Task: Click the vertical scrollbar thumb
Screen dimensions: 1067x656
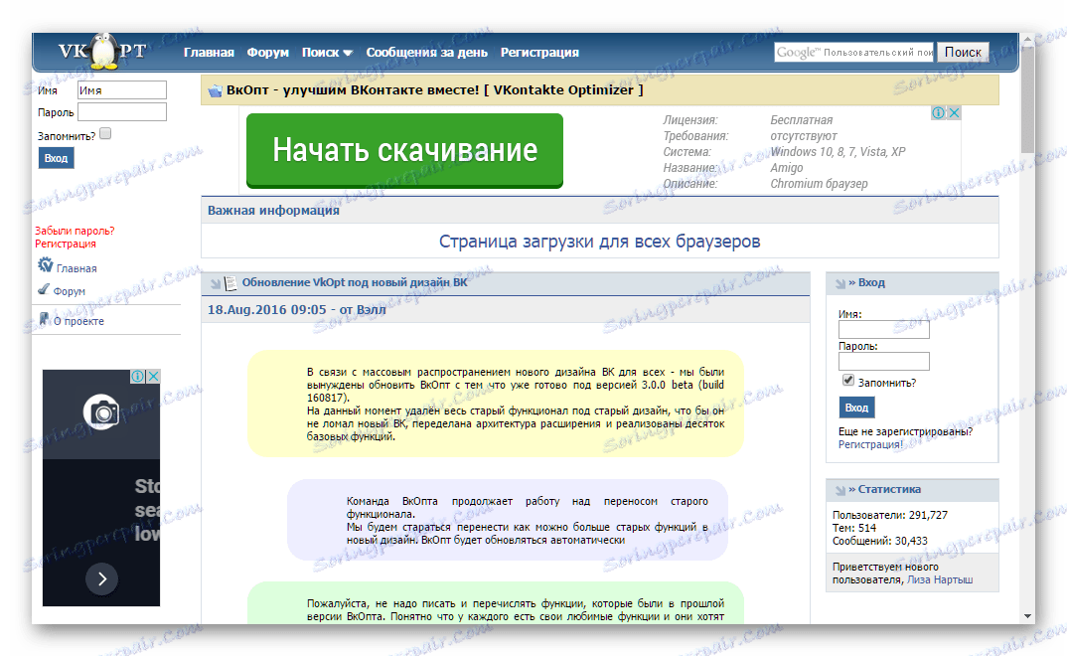Action: [1027, 100]
